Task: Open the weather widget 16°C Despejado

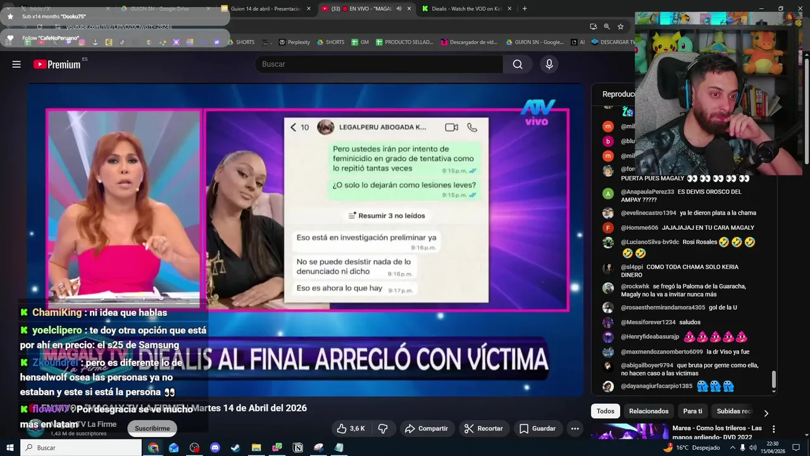Action: pyautogui.click(x=691, y=448)
